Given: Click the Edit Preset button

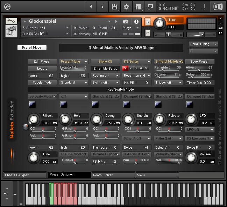Looking at the screenshot, I should coord(42,62).
